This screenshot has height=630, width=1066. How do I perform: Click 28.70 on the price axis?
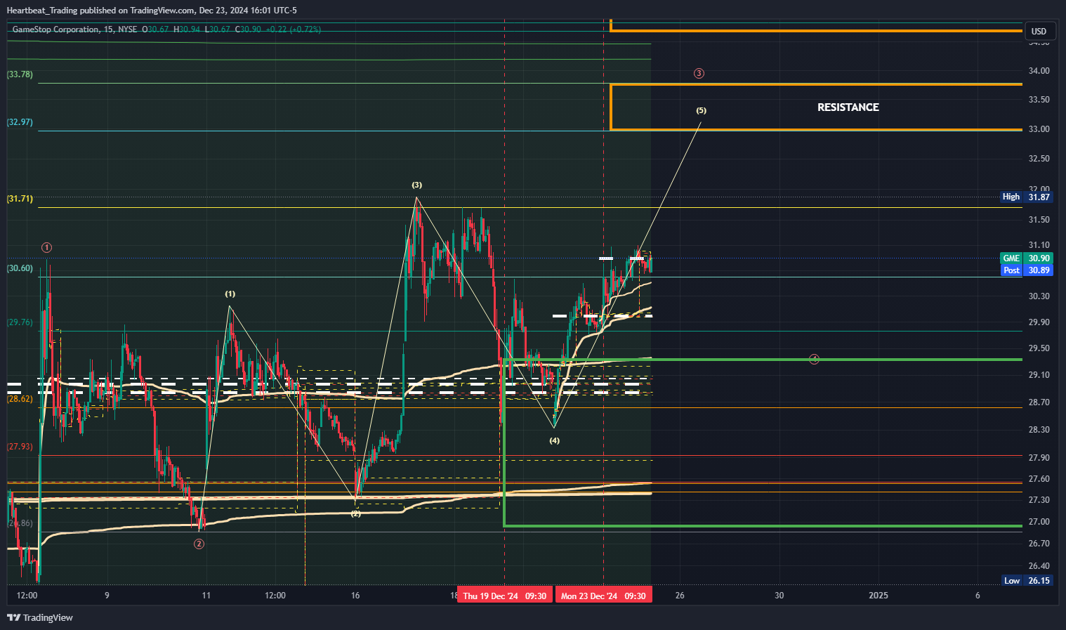[1039, 402]
